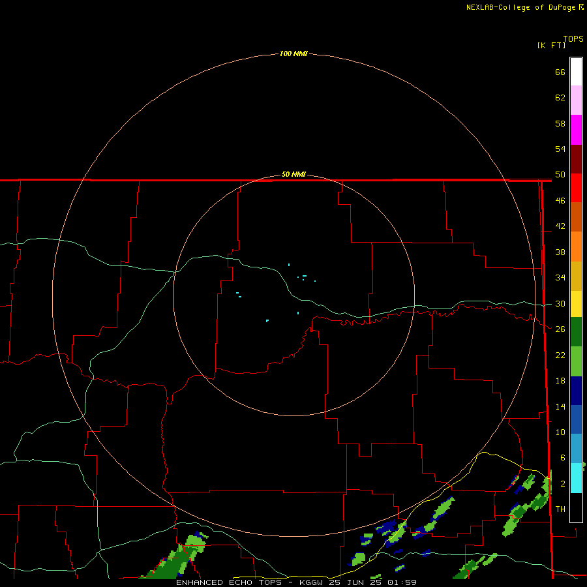Click the medium blue legend color block
The height and width of the screenshot is (587, 587).
(576, 419)
